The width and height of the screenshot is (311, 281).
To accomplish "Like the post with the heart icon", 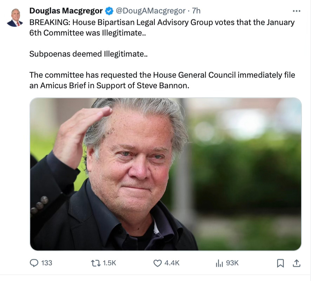I will [x=158, y=263].
